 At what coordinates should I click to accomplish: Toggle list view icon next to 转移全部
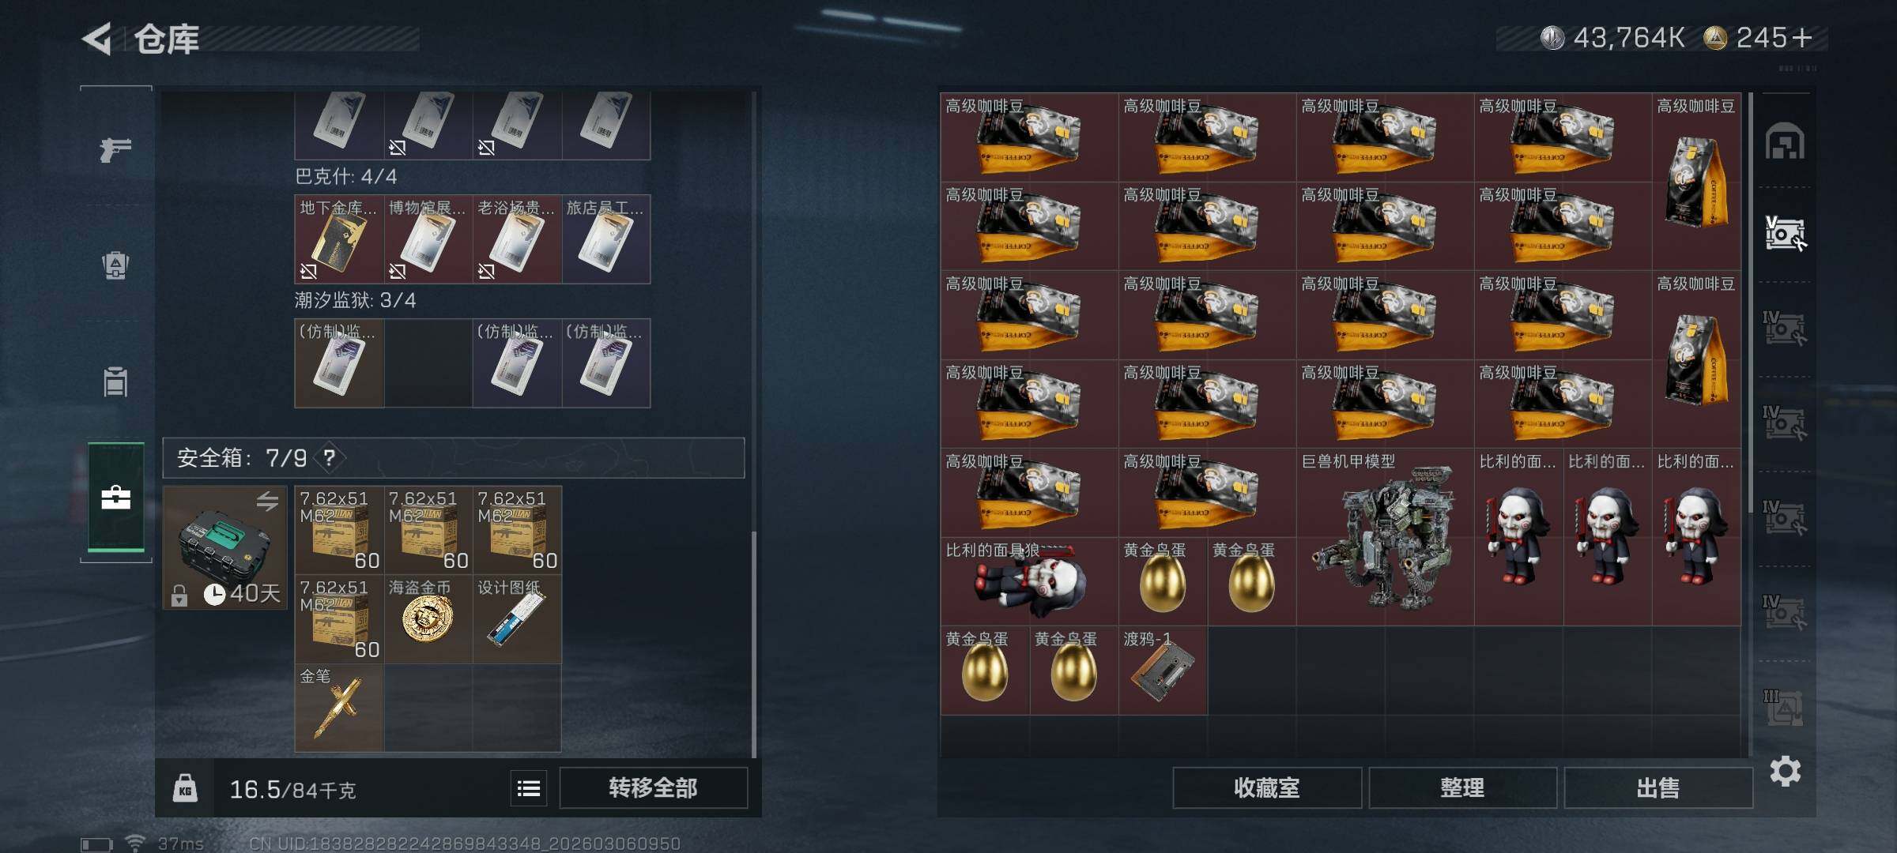(529, 788)
